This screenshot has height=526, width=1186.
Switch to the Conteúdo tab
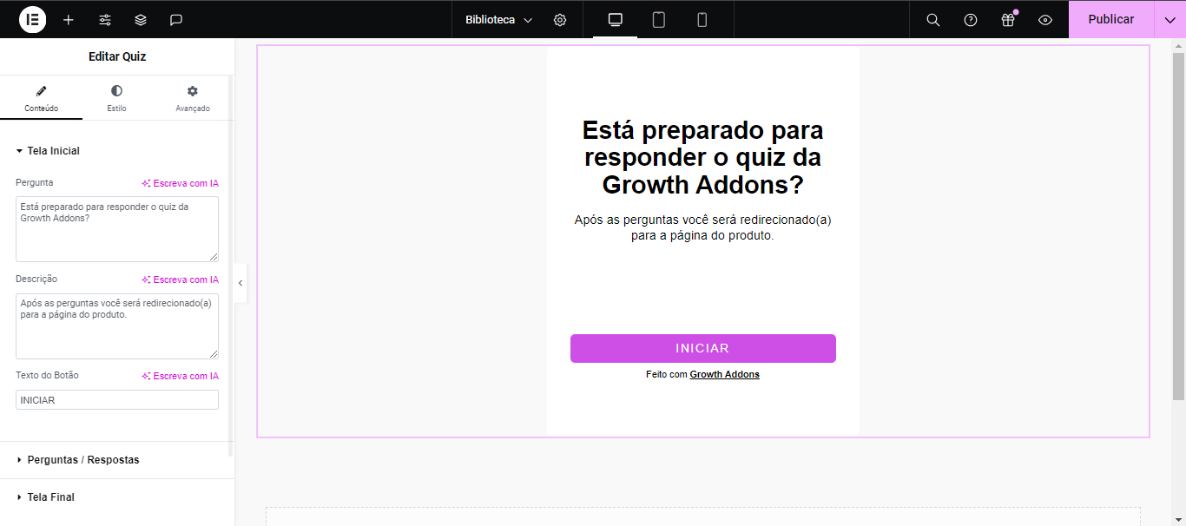pos(42,98)
